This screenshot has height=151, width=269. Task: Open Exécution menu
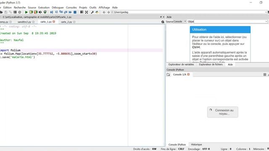[44, 8]
